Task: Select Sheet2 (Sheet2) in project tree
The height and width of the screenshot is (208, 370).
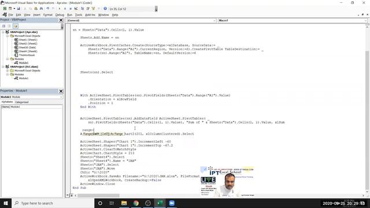Action: coord(28,44)
